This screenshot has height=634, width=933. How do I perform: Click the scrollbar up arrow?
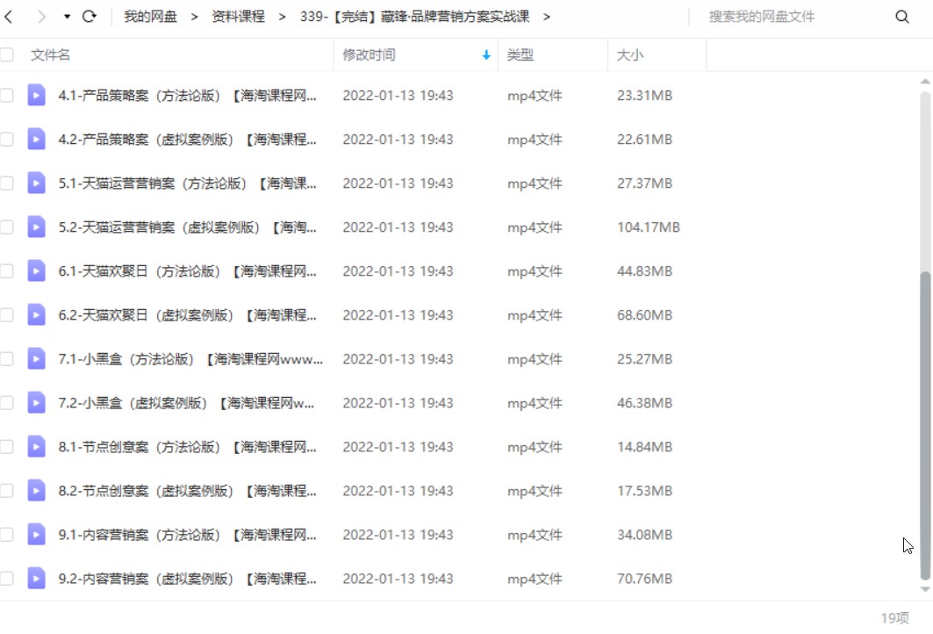point(925,81)
